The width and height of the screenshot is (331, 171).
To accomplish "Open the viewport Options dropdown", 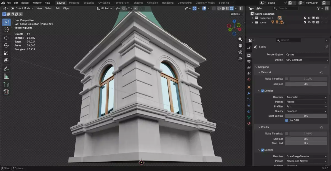I will 237,14.
